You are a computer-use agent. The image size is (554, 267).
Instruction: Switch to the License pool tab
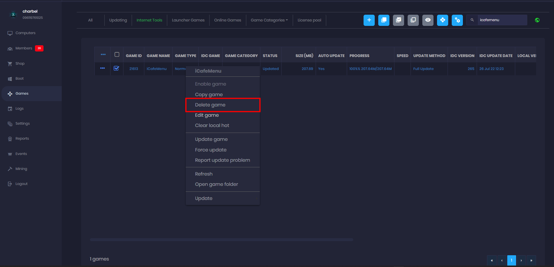(x=309, y=20)
